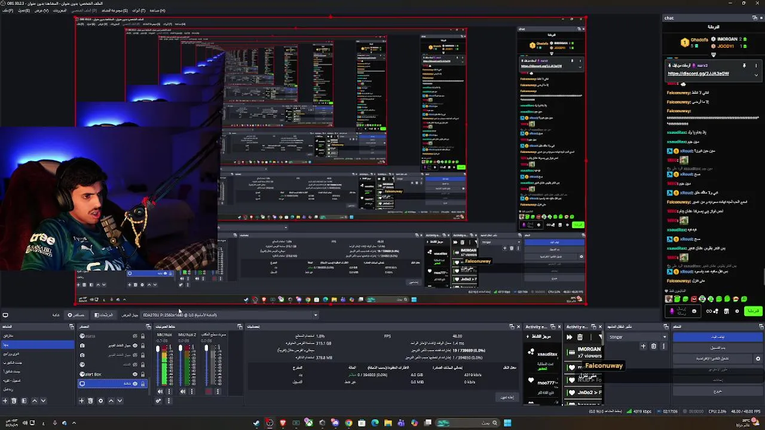Open Google Chrome from the taskbar
765x430 pixels.
pos(348,423)
